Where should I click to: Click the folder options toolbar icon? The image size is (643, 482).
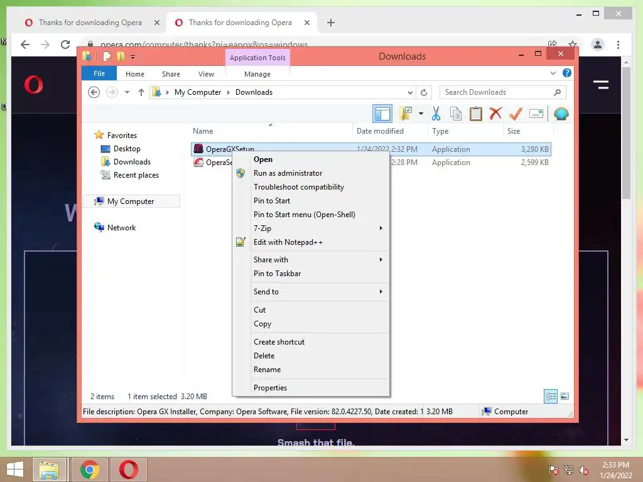coord(406,114)
